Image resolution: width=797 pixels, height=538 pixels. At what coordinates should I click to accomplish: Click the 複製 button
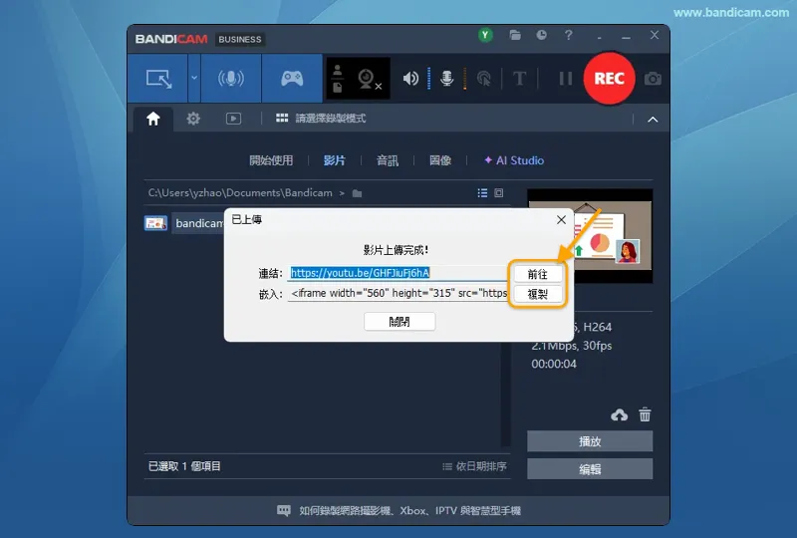click(537, 295)
